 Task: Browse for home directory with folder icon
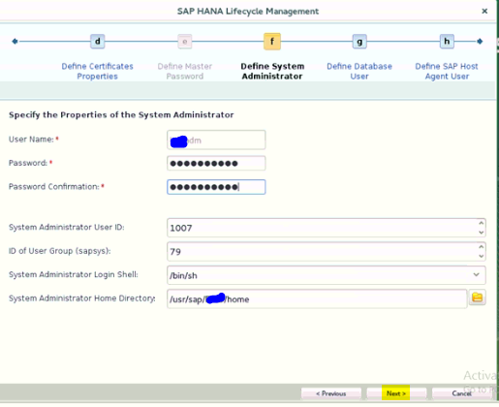(x=477, y=297)
